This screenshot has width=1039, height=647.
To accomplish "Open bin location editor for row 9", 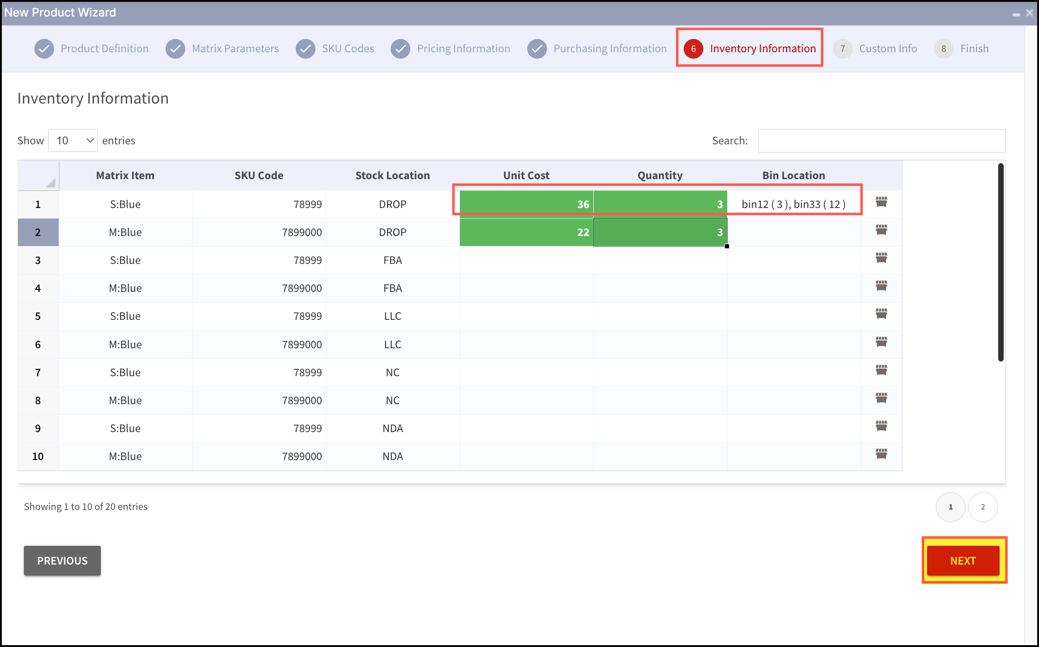I will tap(881, 426).
